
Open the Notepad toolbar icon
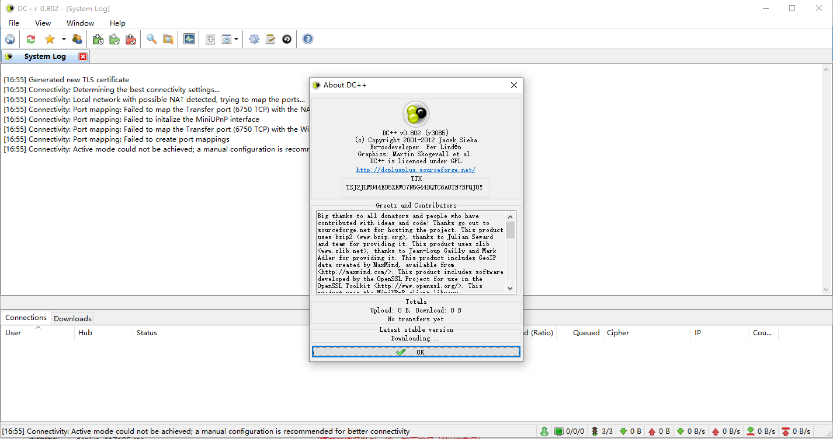click(x=270, y=39)
